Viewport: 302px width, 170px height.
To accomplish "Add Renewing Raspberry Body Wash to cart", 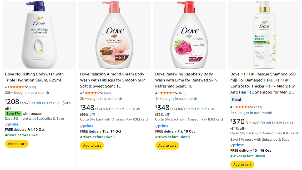I will click(167, 146).
